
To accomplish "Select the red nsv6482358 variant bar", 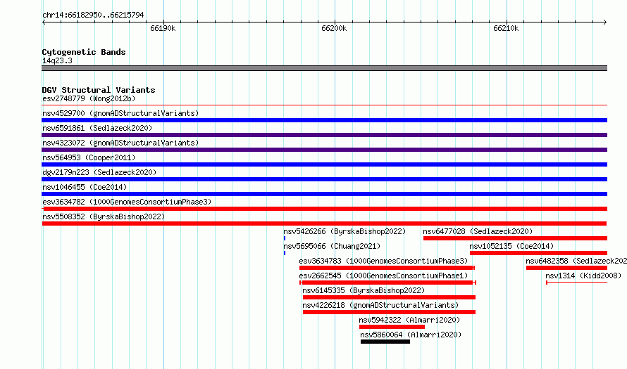I will click(566, 268).
